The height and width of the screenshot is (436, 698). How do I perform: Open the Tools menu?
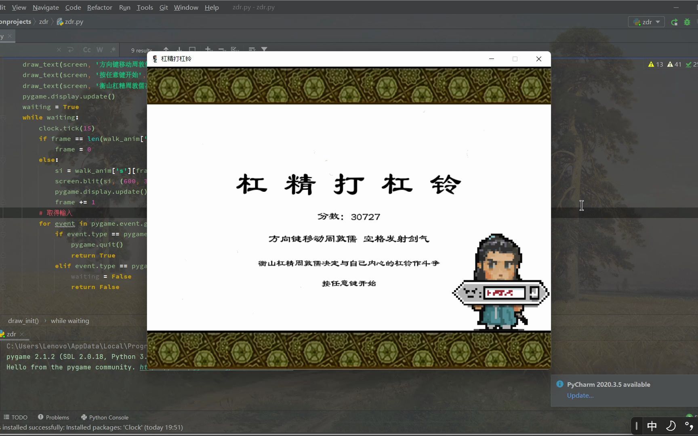click(x=144, y=7)
